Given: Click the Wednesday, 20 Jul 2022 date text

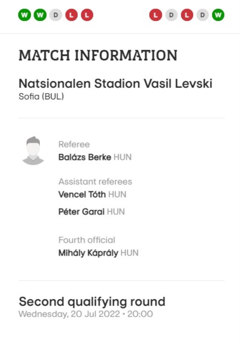Looking at the screenshot, I should pyautogui.click(x=69, y=314).
